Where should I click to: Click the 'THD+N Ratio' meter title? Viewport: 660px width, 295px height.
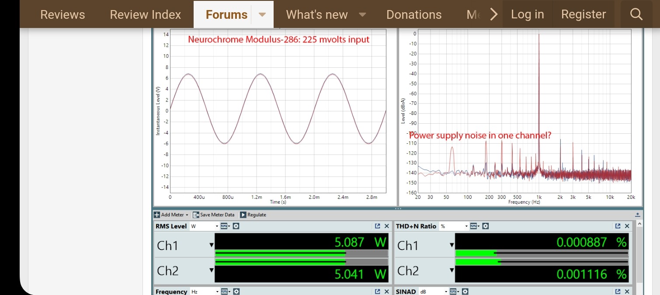(416, 226)
